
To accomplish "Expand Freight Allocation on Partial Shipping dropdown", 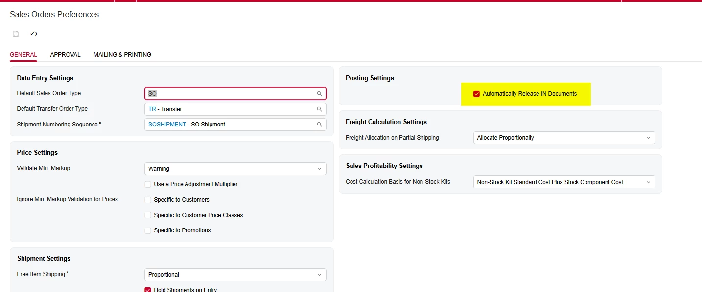I will (564, 138).
